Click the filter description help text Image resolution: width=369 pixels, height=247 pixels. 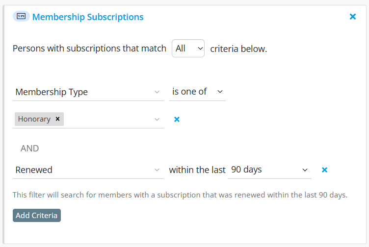pos(180,195)
